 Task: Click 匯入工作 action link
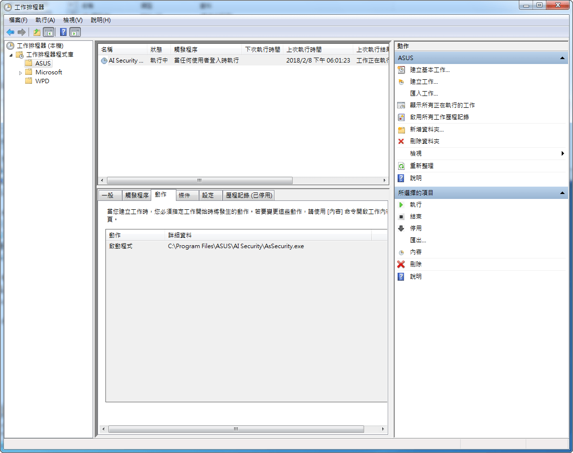424,94
